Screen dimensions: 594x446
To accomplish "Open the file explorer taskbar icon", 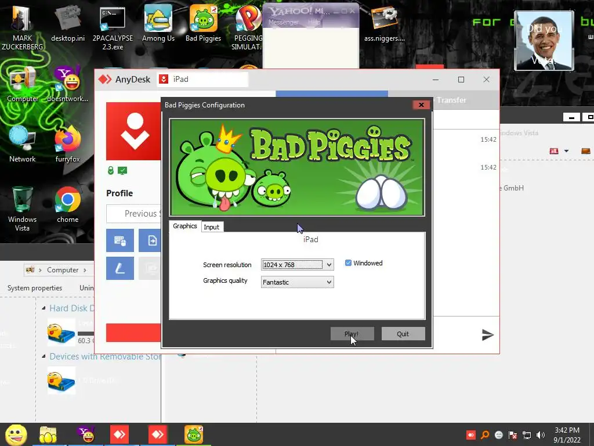I will click(48, 434).
